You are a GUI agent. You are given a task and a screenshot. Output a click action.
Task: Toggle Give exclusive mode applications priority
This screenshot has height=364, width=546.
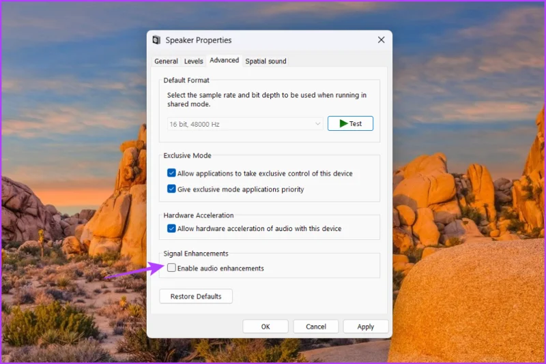(171, 189)
